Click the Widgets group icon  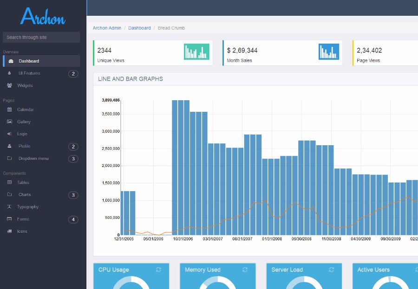[10, 85]
